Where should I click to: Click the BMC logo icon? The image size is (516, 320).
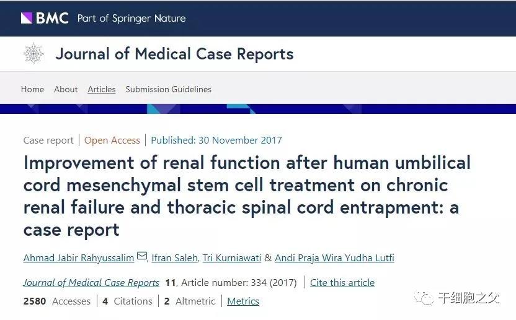pyautogui.click(x=27, y=18)
